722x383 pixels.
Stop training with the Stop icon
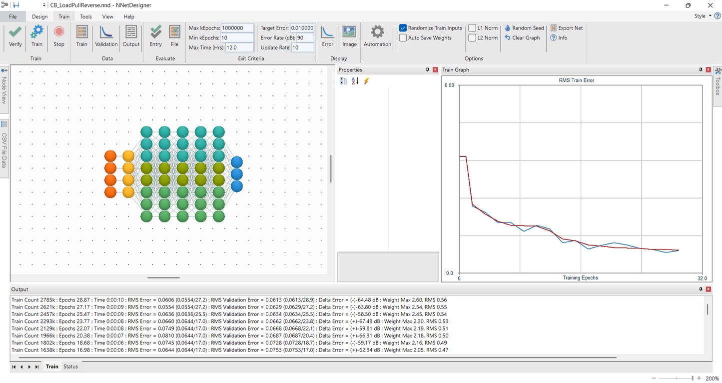(x=59, y=32)
